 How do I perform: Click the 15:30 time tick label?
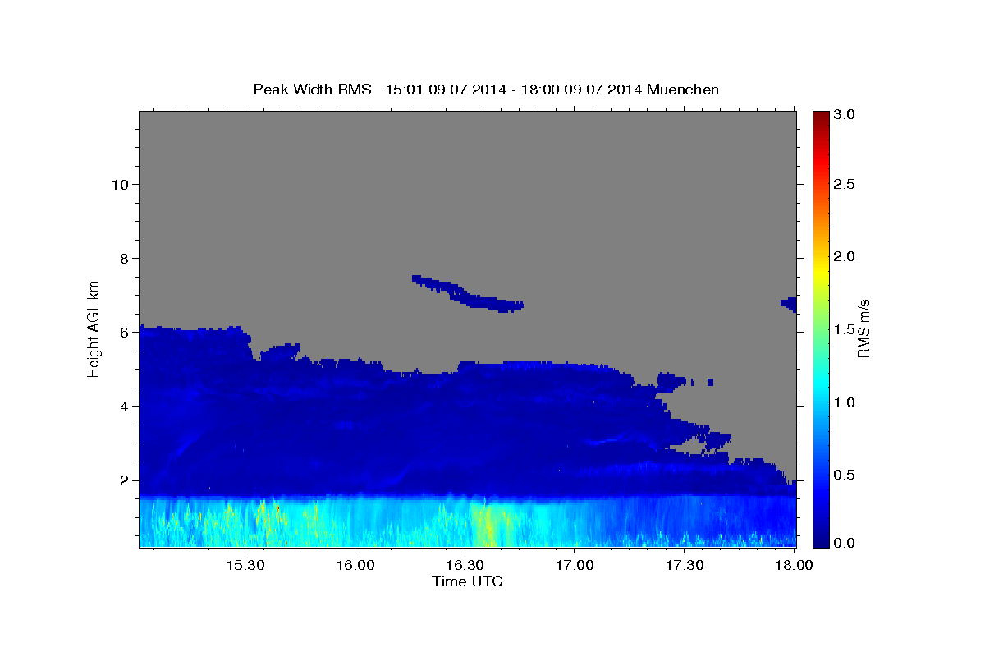[x=245, y=566]
